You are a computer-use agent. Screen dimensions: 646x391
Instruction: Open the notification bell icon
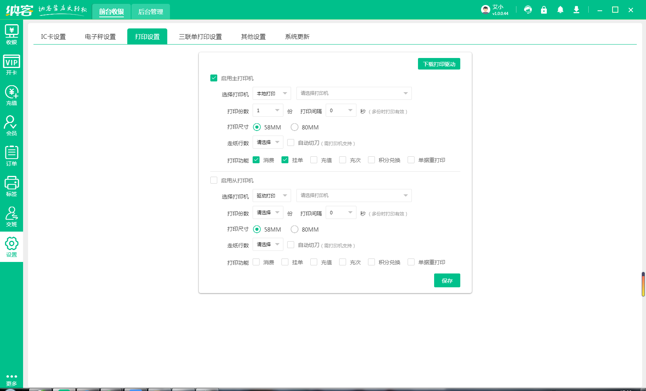[560, 10]
